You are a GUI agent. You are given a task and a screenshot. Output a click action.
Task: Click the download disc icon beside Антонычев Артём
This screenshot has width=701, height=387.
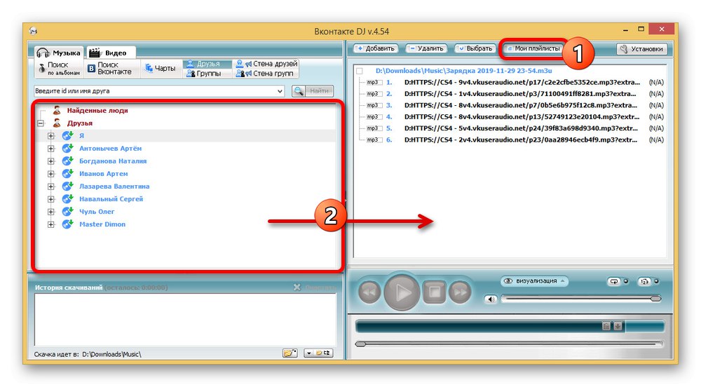(x=67, y=148)
